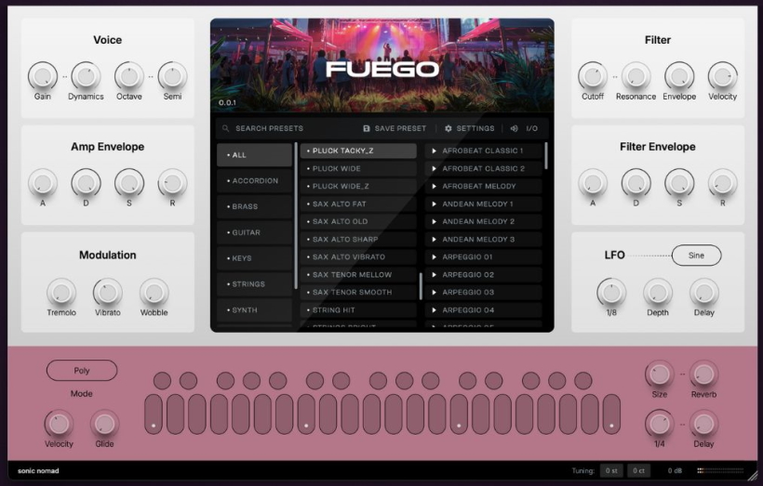Click the search magnifier icon

tap(225, 129)
